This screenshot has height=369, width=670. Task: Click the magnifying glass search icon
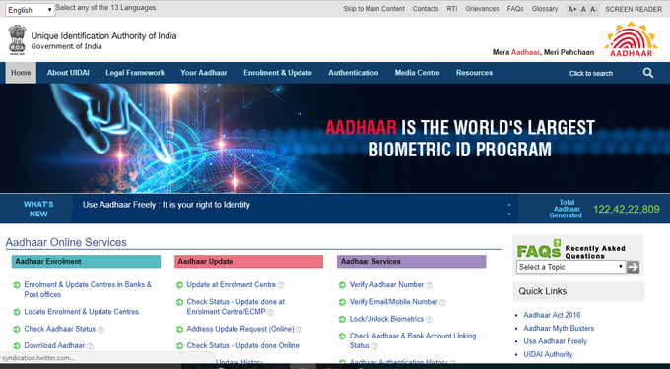pos(648,73)
